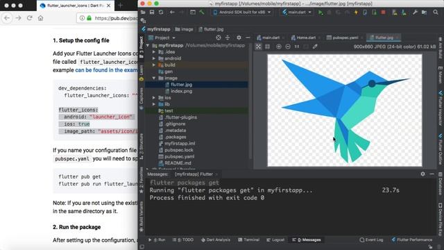This screenshot has height=250, width=444.
Task: Navigate back with the IDE toolbar arrow
Action: (172, 12)
